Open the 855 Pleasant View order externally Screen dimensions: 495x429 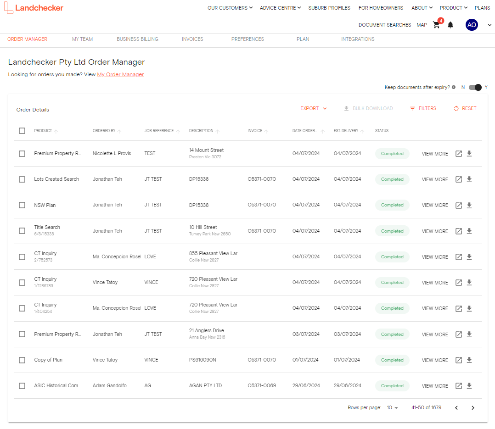[x=459, y=257]
